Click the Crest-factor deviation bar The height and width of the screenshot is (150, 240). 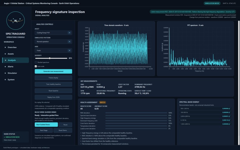click(136, 124)
